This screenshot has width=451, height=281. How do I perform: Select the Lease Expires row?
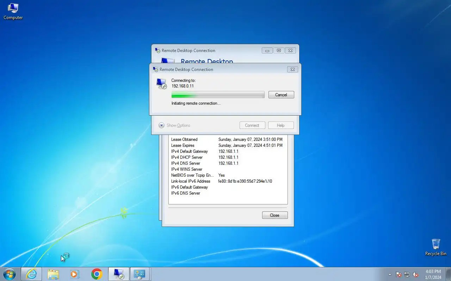point(228,145)
